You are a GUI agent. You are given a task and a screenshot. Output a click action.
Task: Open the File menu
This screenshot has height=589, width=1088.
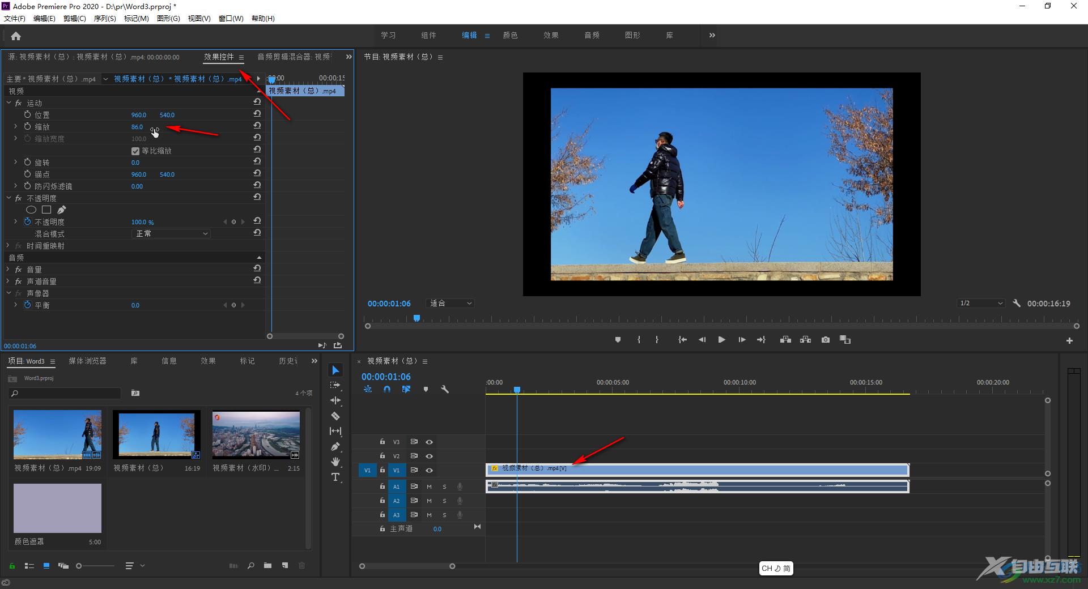(x=15, y=19)
